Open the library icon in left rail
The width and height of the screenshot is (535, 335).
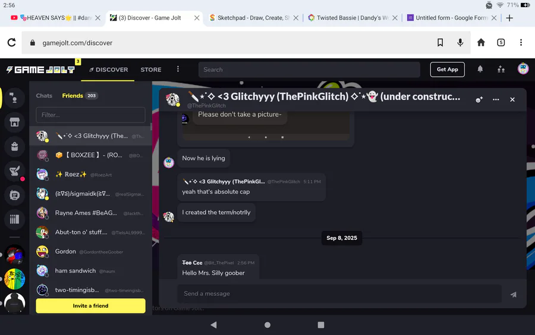14,219
